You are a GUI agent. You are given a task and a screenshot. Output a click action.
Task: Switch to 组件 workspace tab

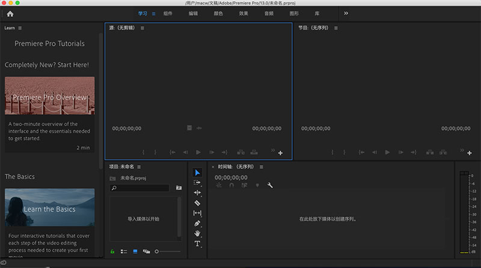tap(168, 13)
